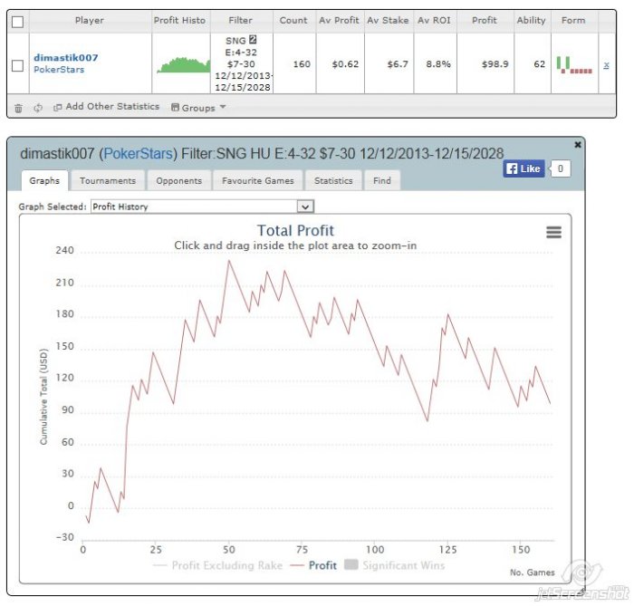Tick the dimastik007 row checkbox
The height and width of the screenshot is (606, 634).
pos(17,65)
